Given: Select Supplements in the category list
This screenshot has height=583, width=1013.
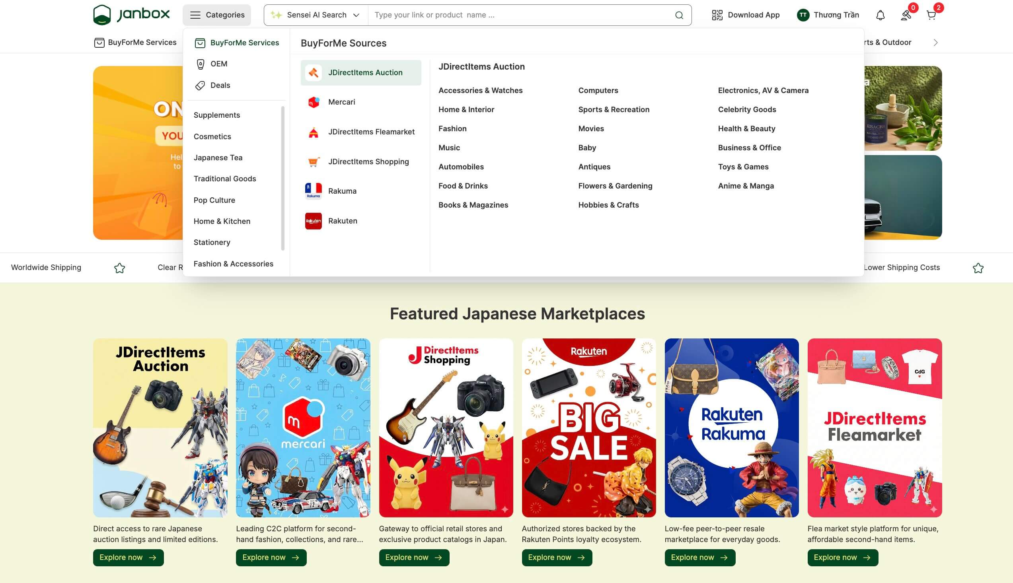Looking at the screenshot, I should [x=217, y=115].
